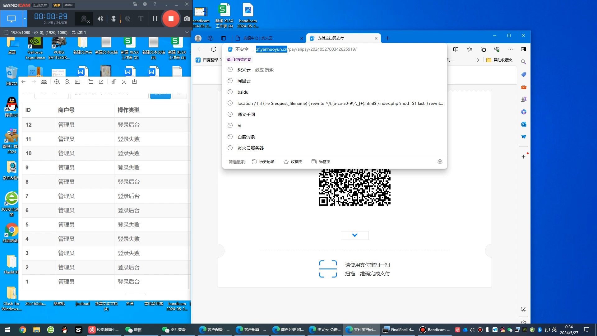Refresh the Edge page
The width and height of the screenshot is (597, 336).
click(x=214, y=49)
